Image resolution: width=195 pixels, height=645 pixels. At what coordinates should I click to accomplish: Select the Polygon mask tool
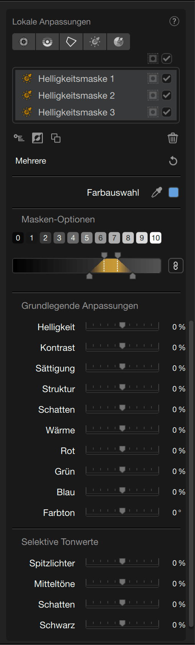pos(71,42)
